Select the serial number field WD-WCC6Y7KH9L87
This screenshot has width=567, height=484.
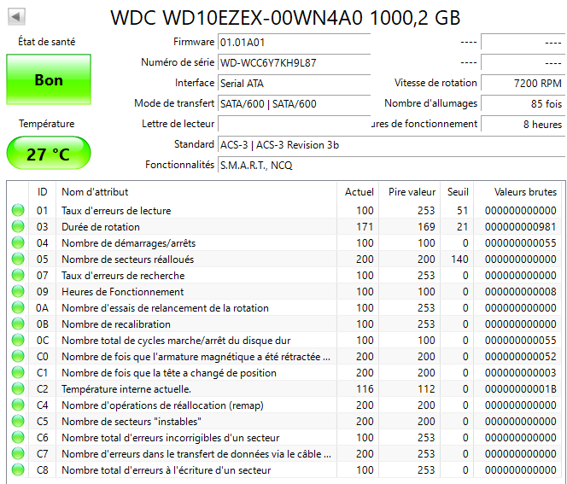294,63
